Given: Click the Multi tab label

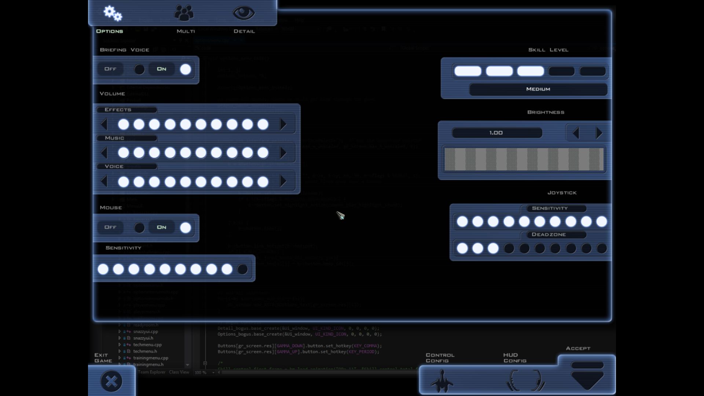Looking at the screenshot, I should coord(186,31).
